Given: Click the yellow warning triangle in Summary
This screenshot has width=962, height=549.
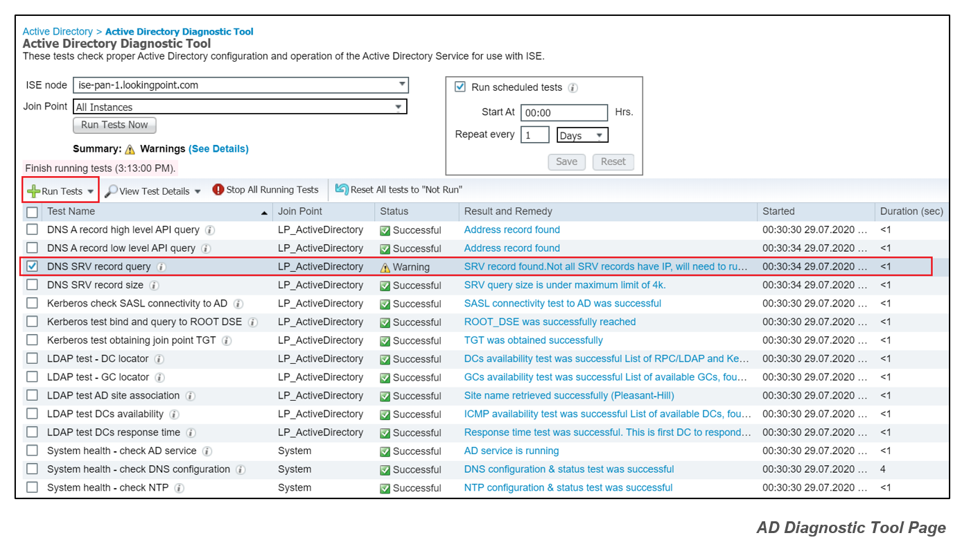Looking at the screenshot, I should 130,149.
